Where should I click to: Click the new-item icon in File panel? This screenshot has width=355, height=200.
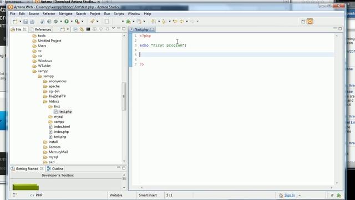pos(63,29)
